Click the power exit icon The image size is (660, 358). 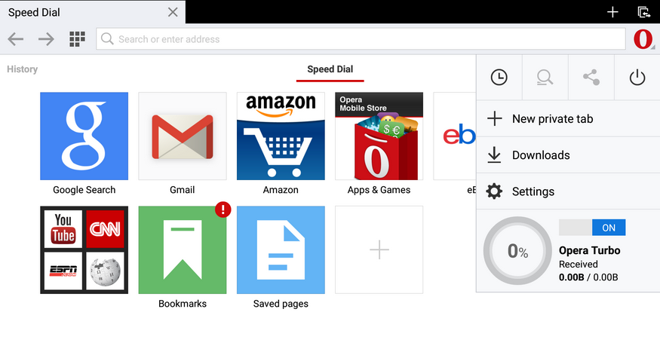[637, 78]
